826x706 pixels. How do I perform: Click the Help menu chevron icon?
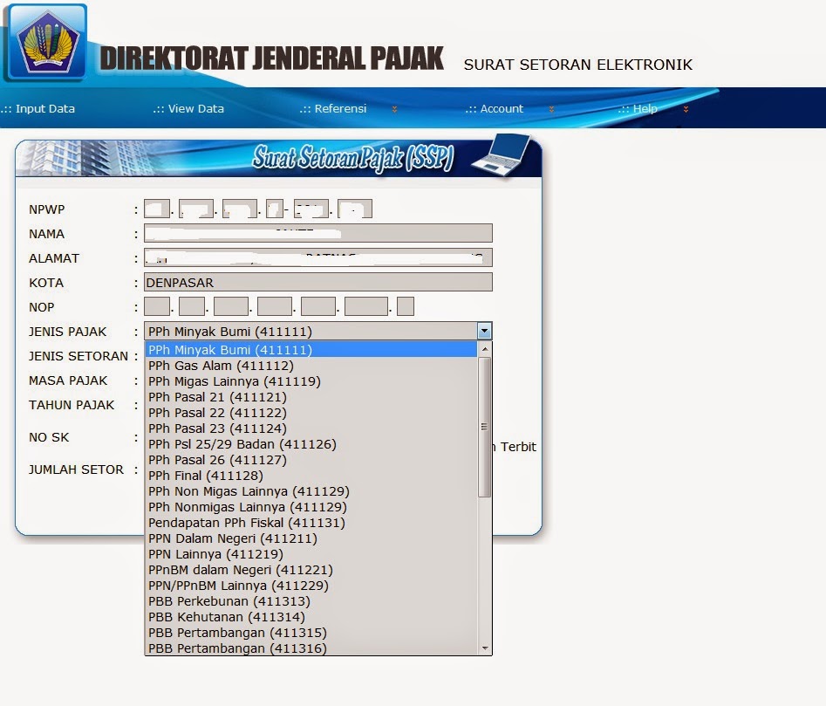(686, 109)
